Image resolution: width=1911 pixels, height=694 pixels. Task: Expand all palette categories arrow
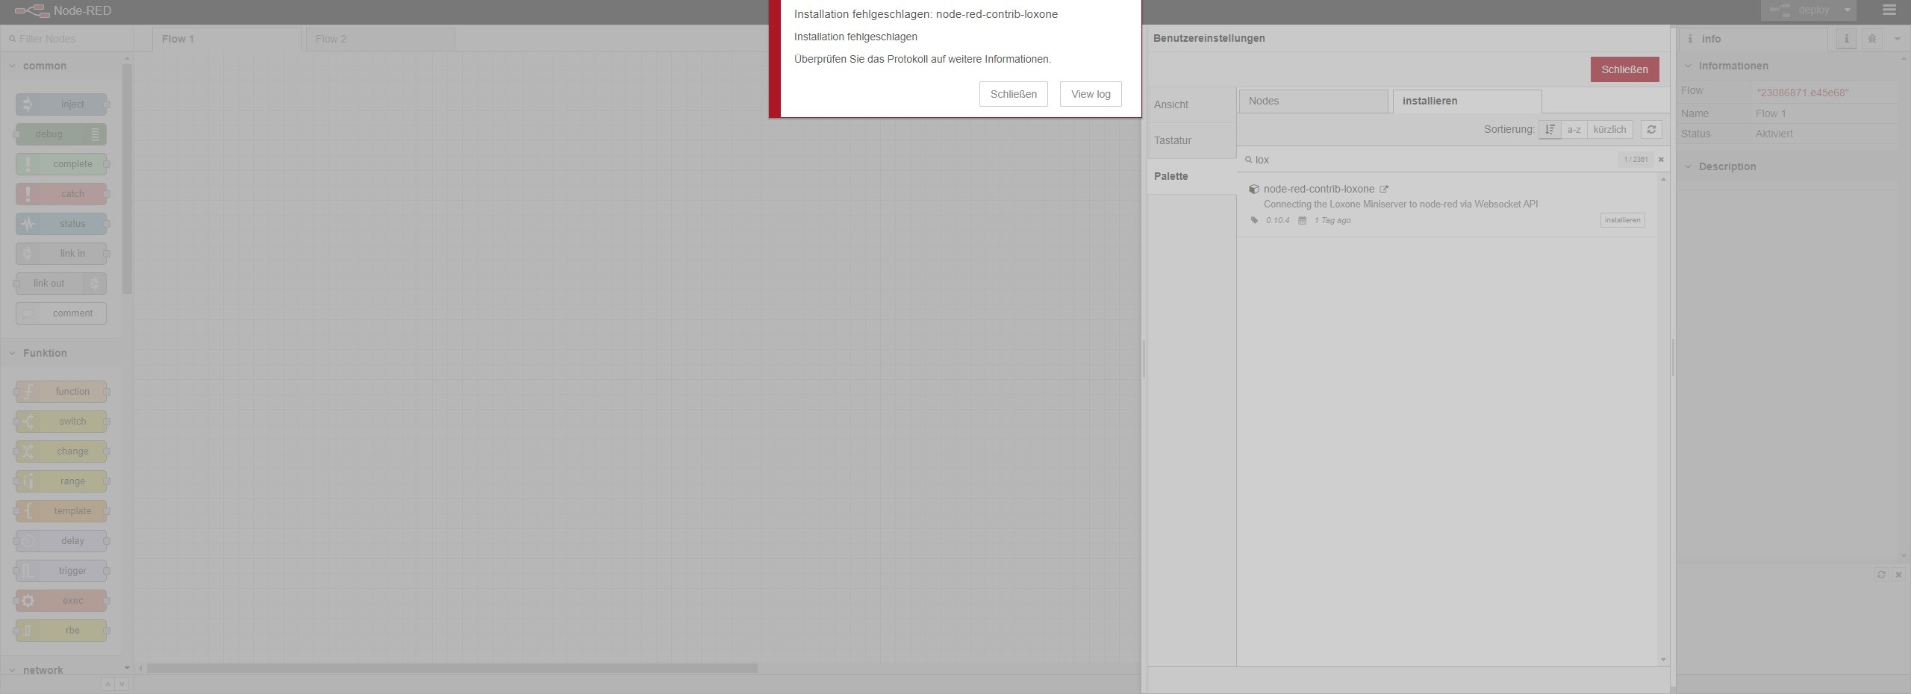pyautogui.click(x=122, y=684)
